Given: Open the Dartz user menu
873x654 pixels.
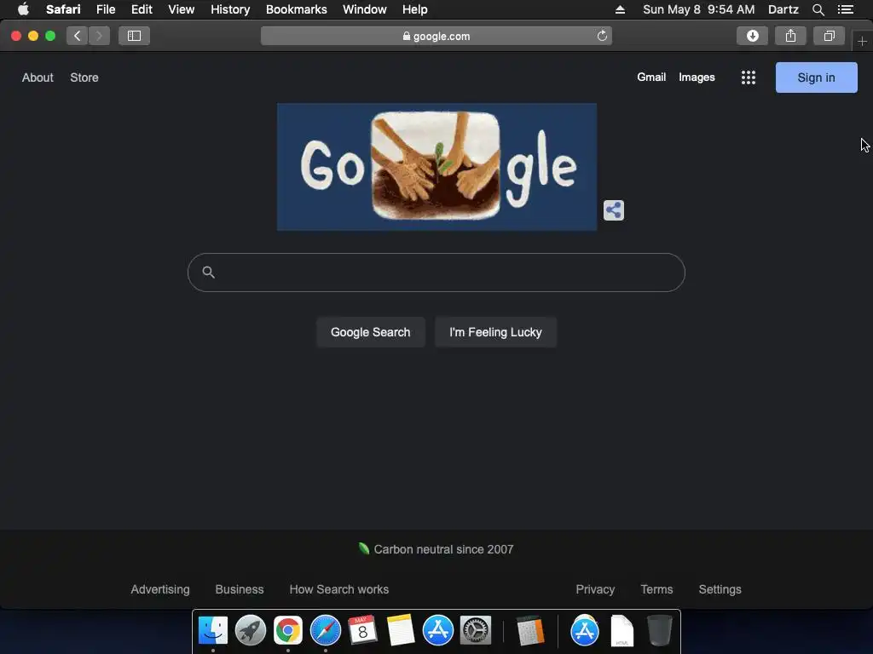Looking at the screenshot, I should point(783,9).
